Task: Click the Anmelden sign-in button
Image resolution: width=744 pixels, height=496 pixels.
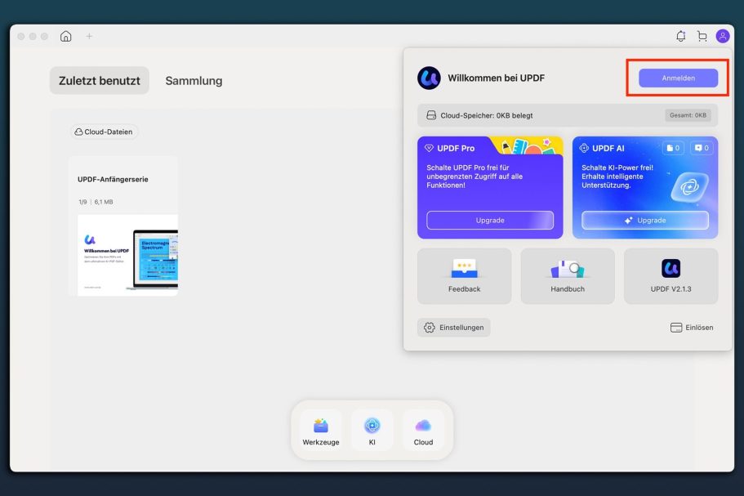Action: click(x=678, y=78)
